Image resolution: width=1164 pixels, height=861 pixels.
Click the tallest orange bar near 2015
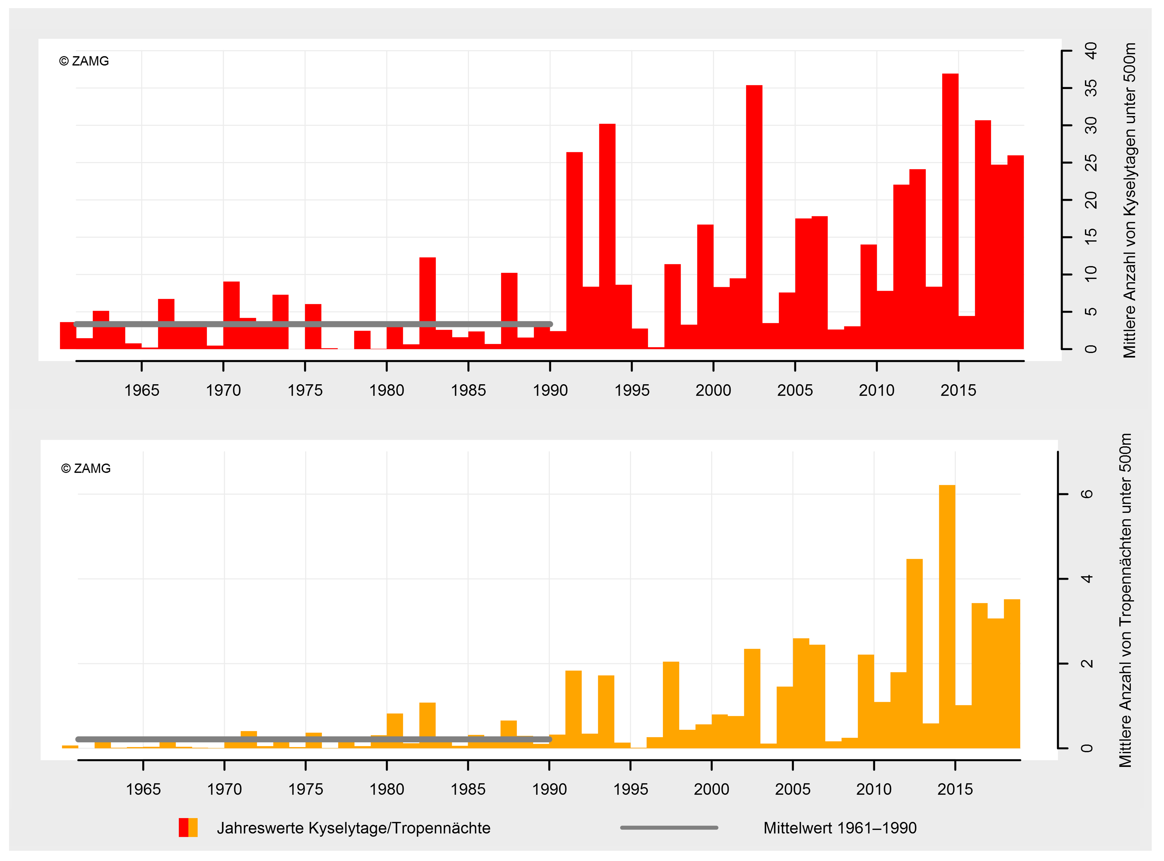[x=947, y=615]
